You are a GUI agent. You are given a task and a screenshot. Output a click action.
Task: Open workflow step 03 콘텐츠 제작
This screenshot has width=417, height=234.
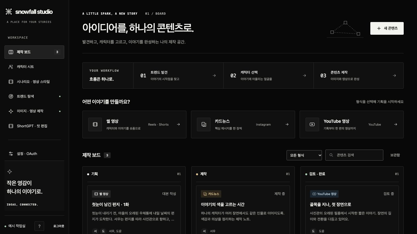coord(358,75)
